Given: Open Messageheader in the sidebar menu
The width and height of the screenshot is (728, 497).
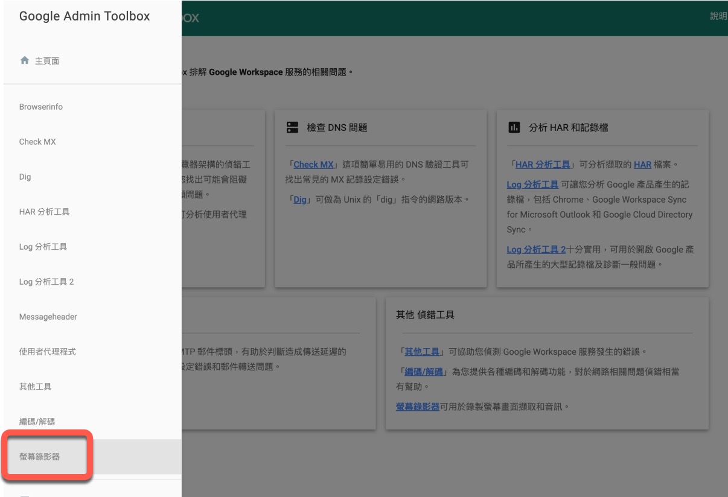Looking at the screenshot, I should (48, 317).
